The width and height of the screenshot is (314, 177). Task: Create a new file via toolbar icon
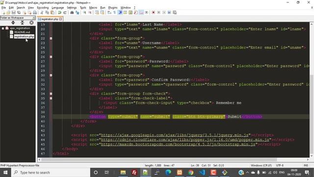coord(3,12)
